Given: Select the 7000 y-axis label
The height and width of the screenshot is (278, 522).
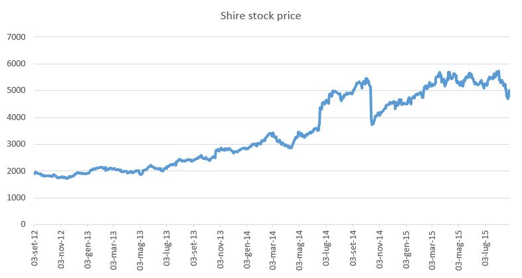Looking at the screenshot, I should [15, 37].
